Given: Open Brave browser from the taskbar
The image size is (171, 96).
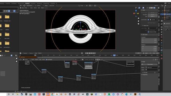Looking at the screenshot, I should point(105,94).
